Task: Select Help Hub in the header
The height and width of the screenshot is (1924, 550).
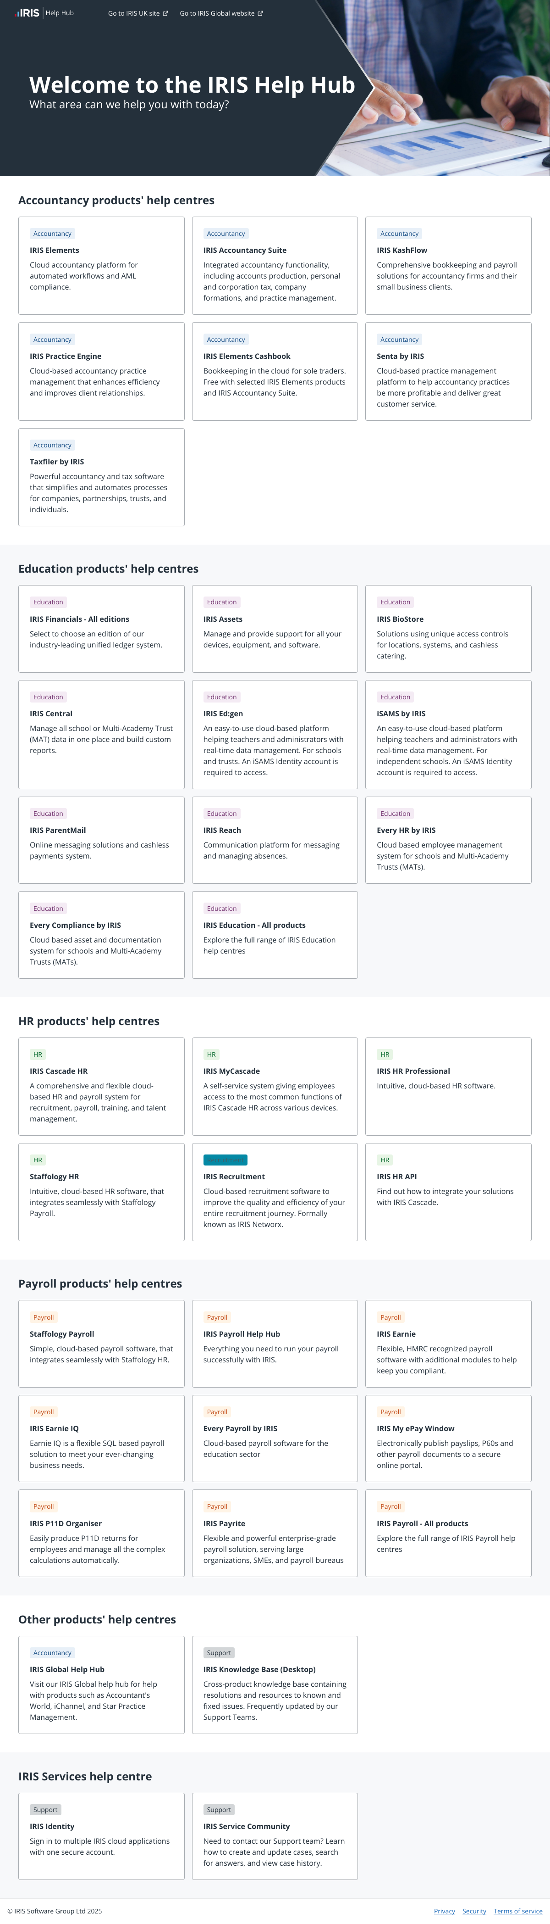Action: click(x=60, y=13)
